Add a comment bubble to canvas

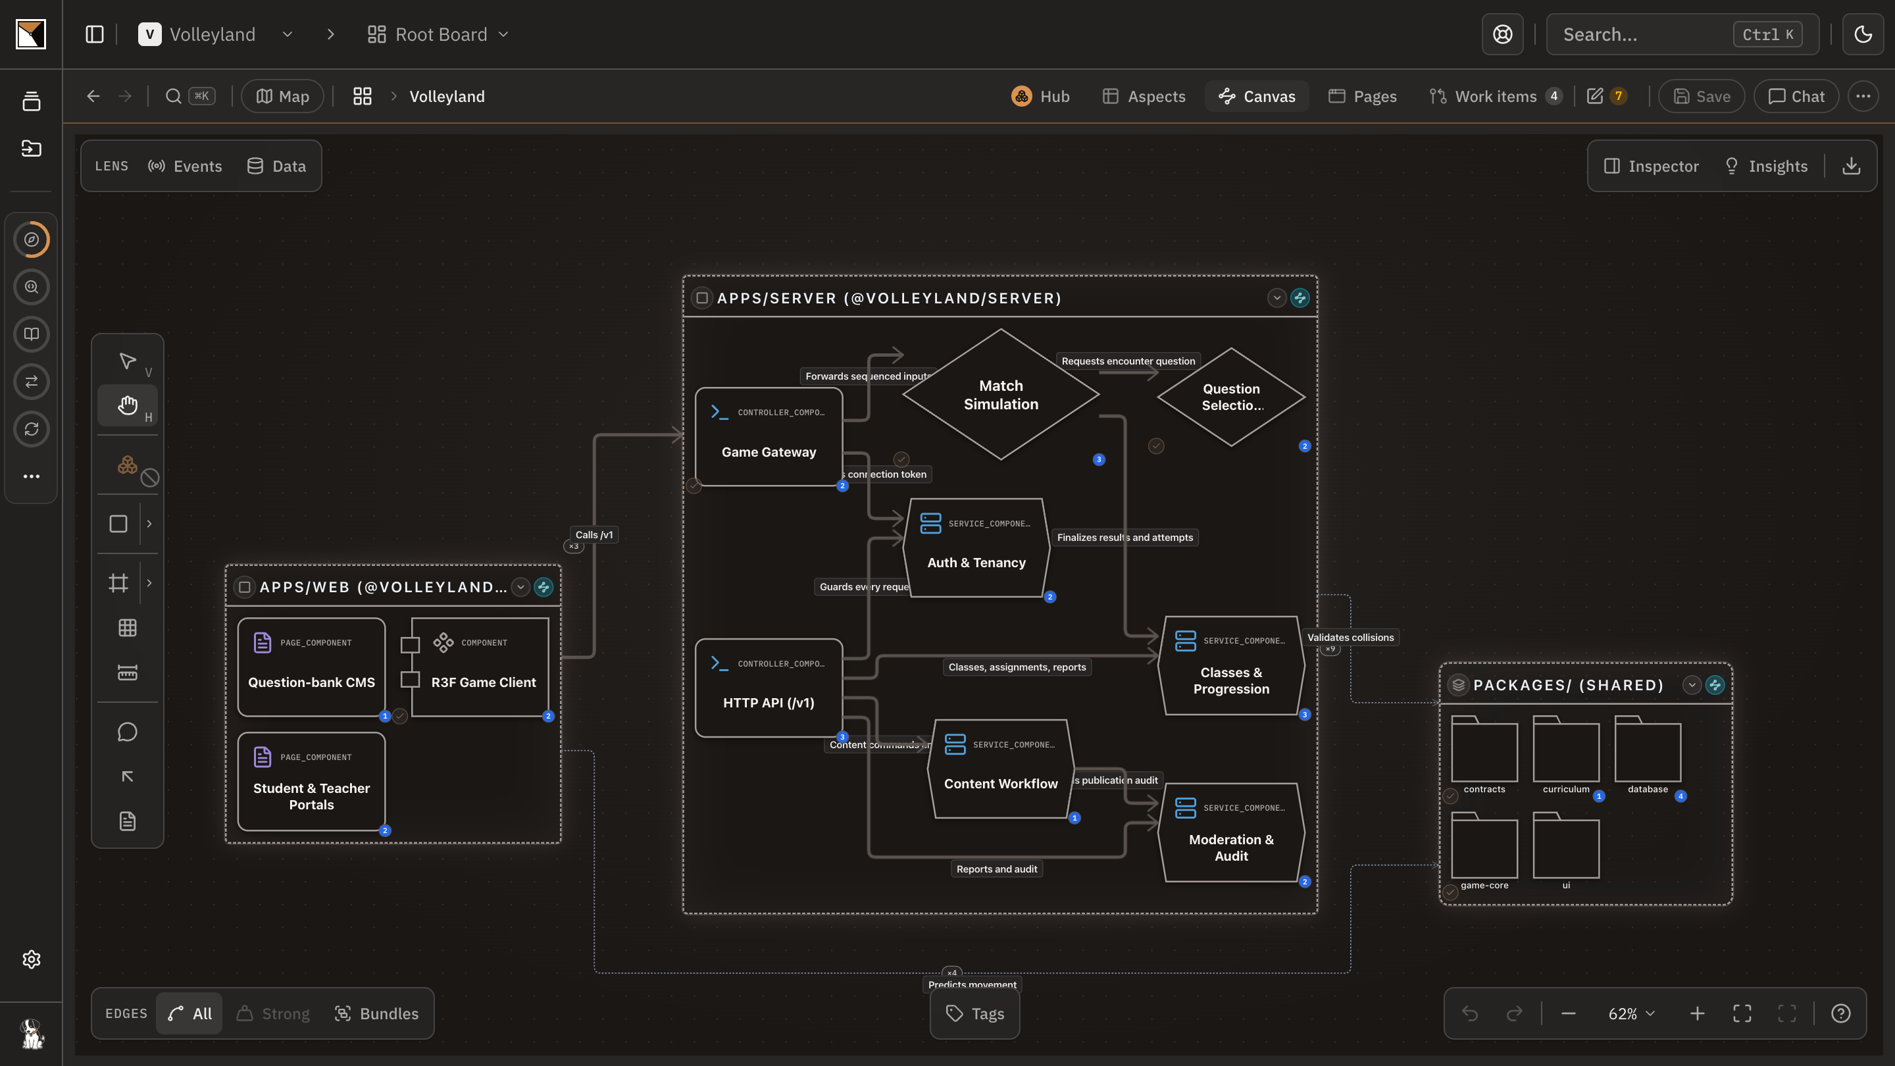(x=127, y=732)
